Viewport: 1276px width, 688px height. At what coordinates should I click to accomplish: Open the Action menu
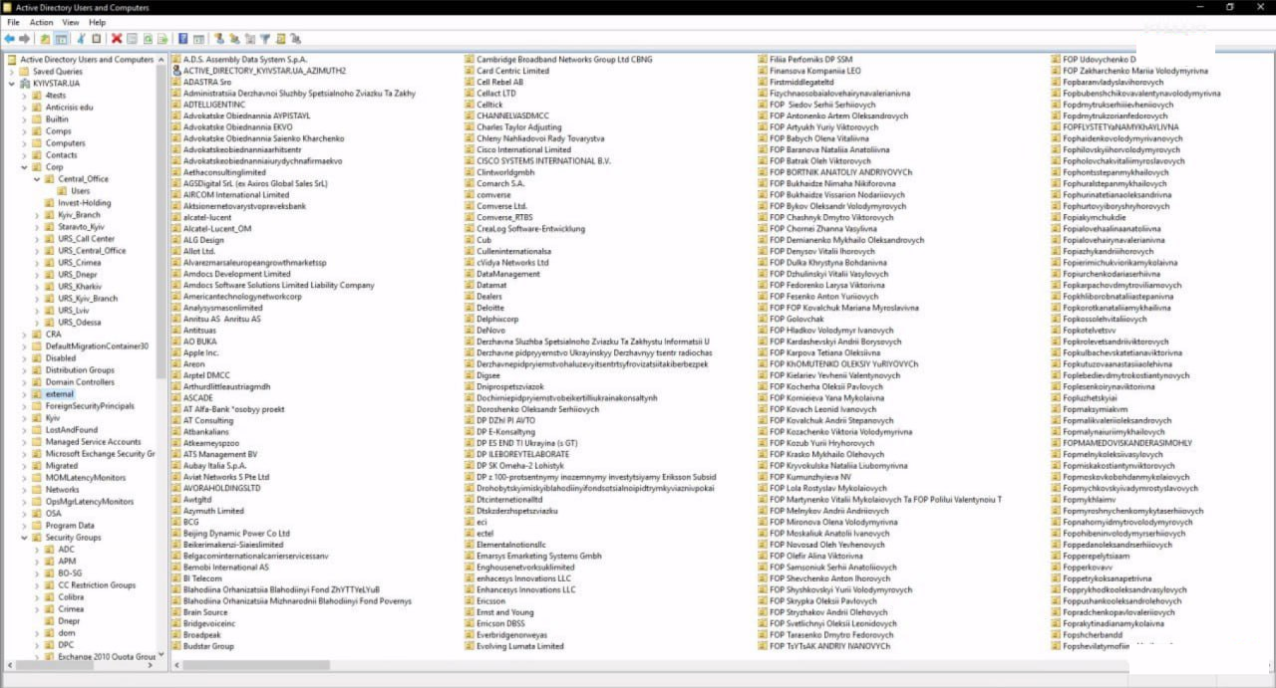click(x=41, y=22)
